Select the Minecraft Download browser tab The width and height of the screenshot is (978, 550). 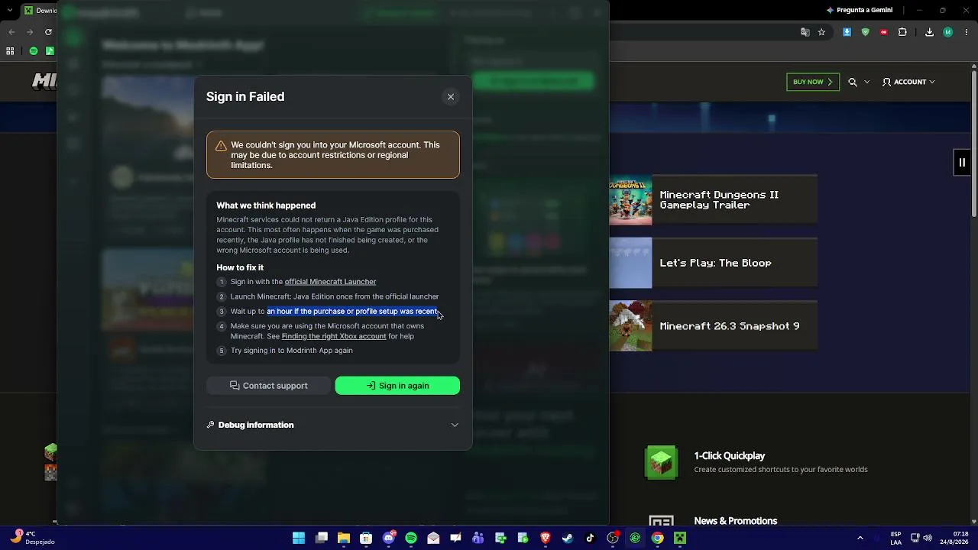click(x=39, y=11)
